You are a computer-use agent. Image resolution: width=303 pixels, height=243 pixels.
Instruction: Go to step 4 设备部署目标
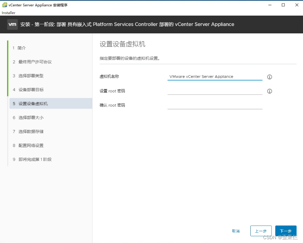pos(28,90)
